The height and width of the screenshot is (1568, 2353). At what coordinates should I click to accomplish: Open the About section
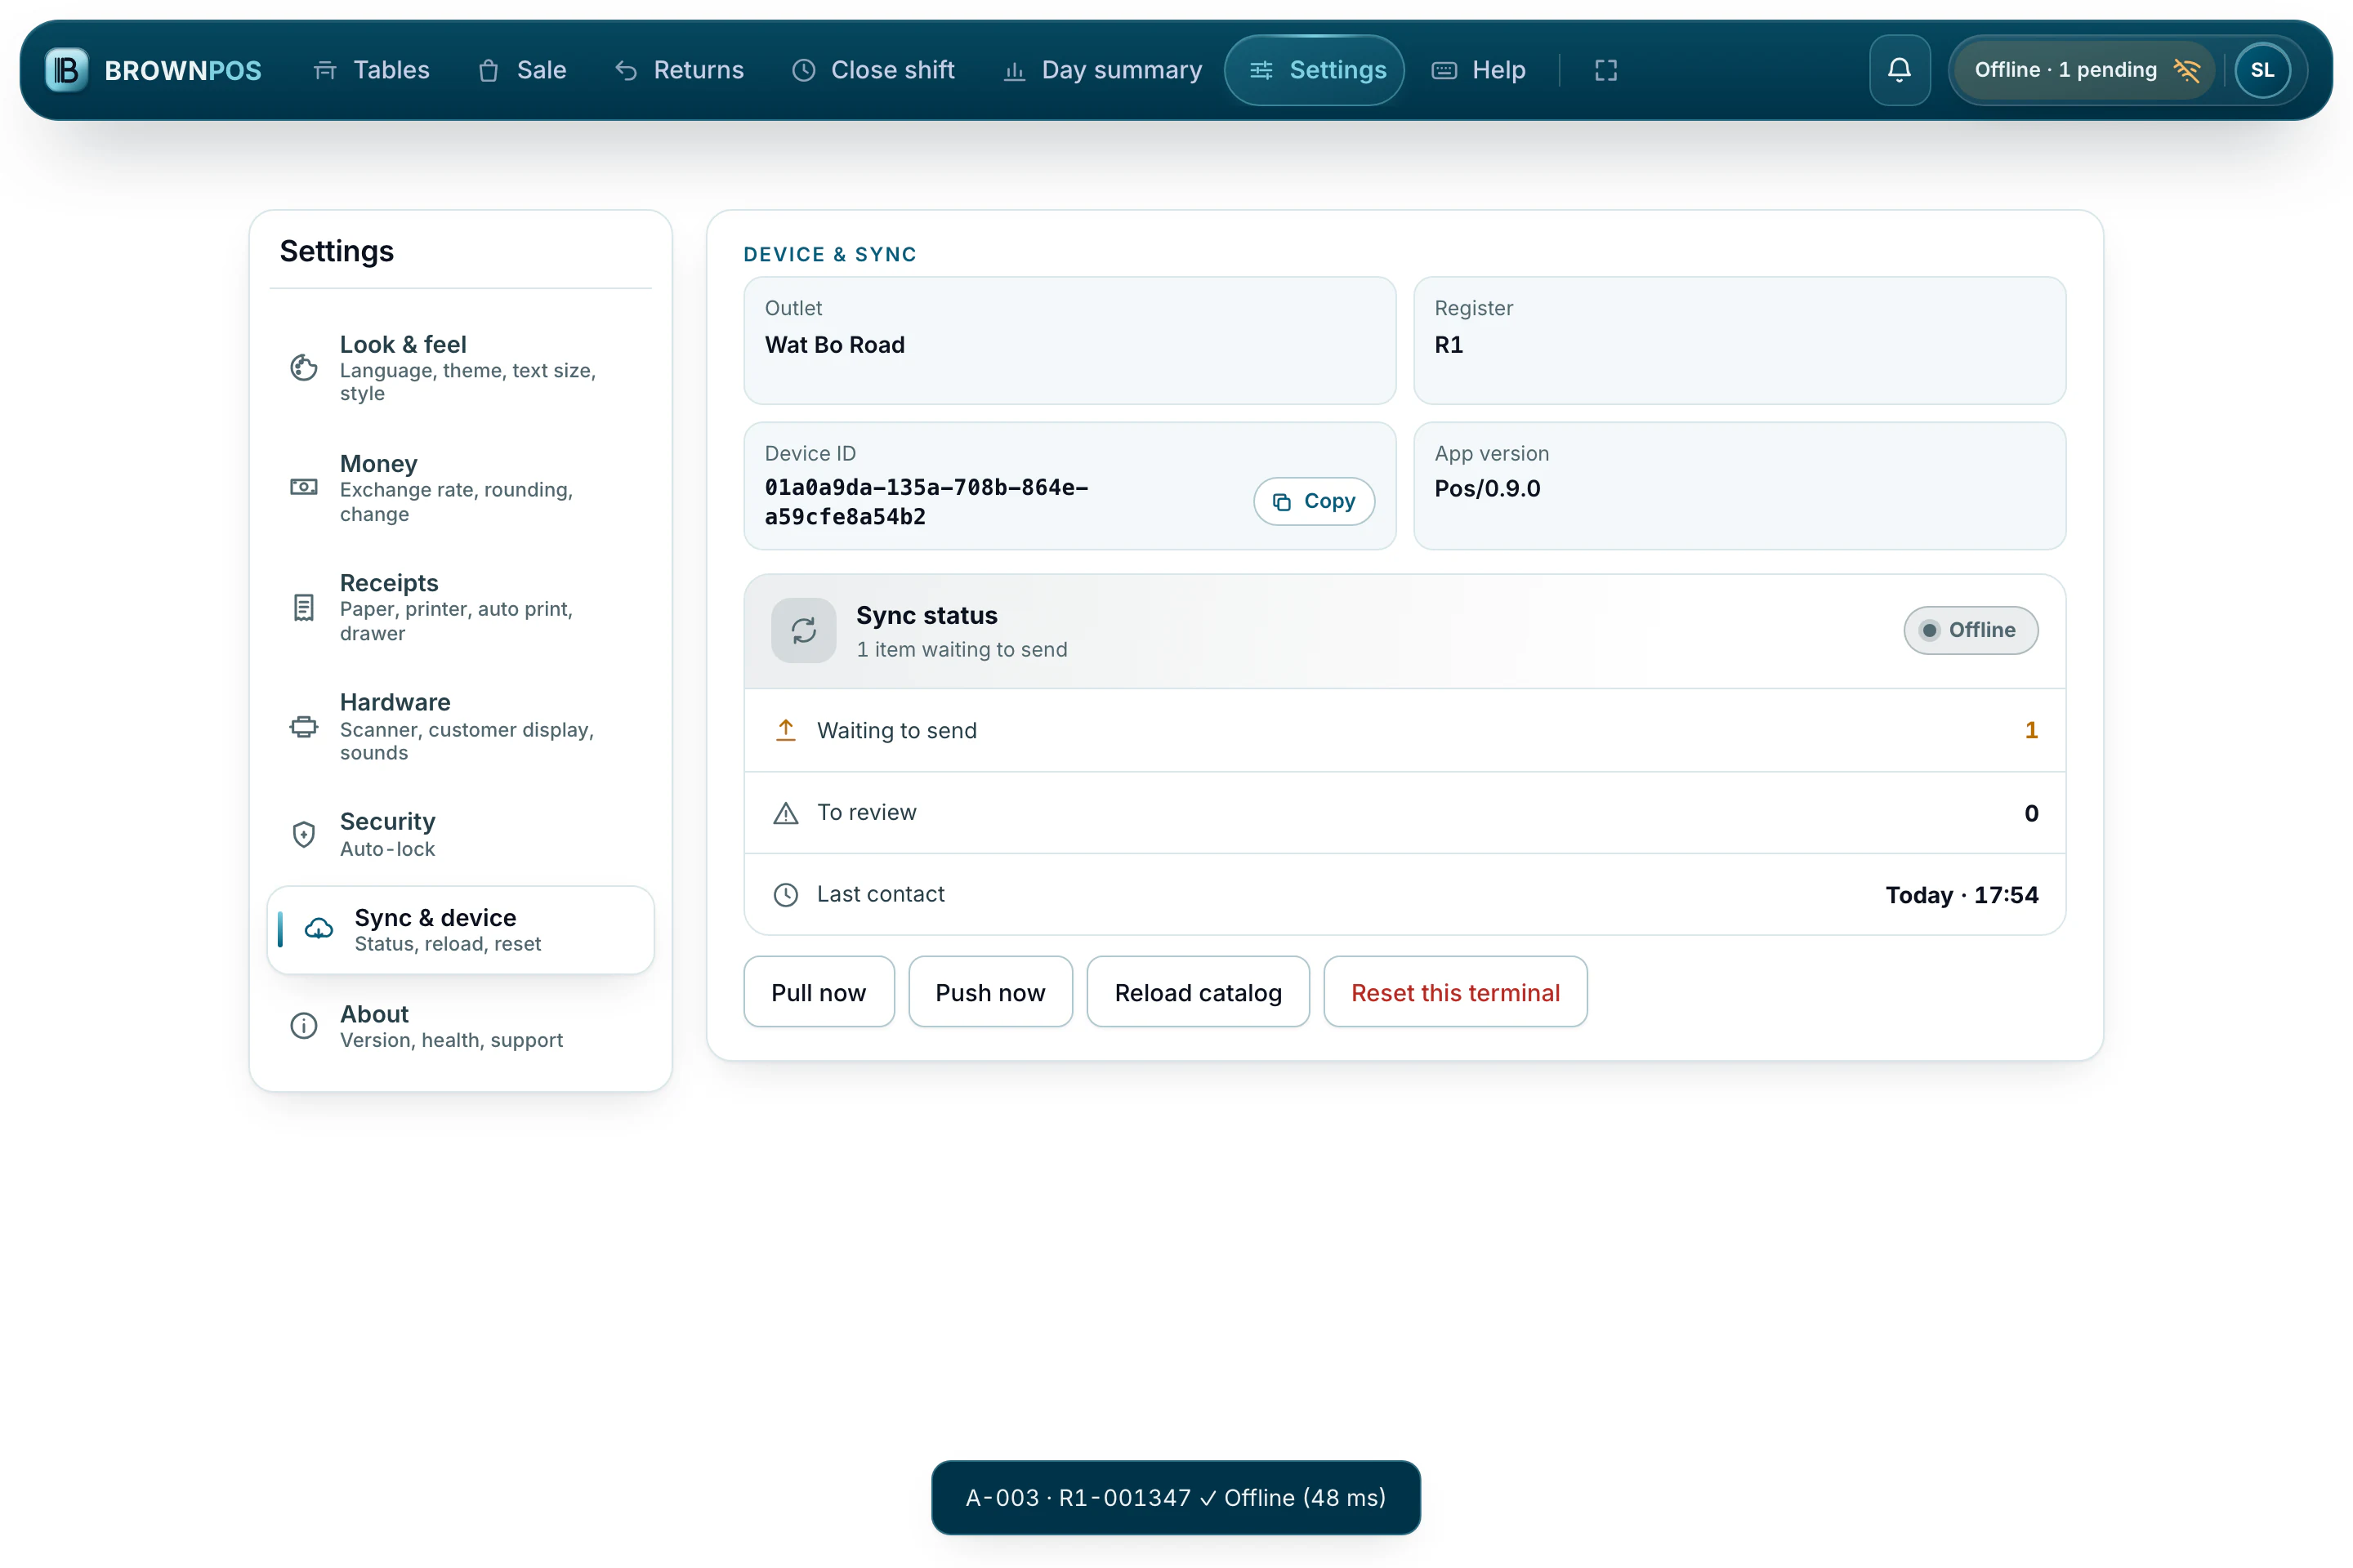pos(460,1025)
